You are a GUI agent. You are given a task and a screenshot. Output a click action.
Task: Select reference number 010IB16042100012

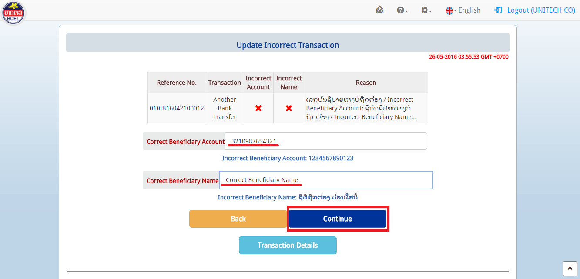pos(177,108)
